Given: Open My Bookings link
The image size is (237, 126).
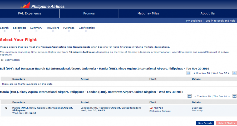Looking at the screenshot, I should pyautogui.click(x=194, y=21).
